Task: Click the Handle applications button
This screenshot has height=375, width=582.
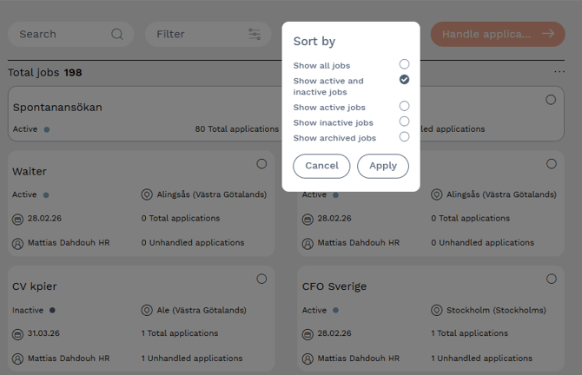Action: click(x=498, y=34)
